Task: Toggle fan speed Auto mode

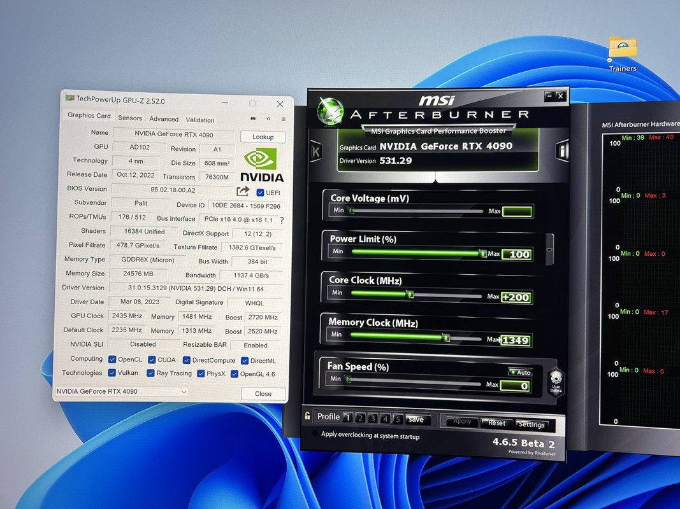Action: 521,372
